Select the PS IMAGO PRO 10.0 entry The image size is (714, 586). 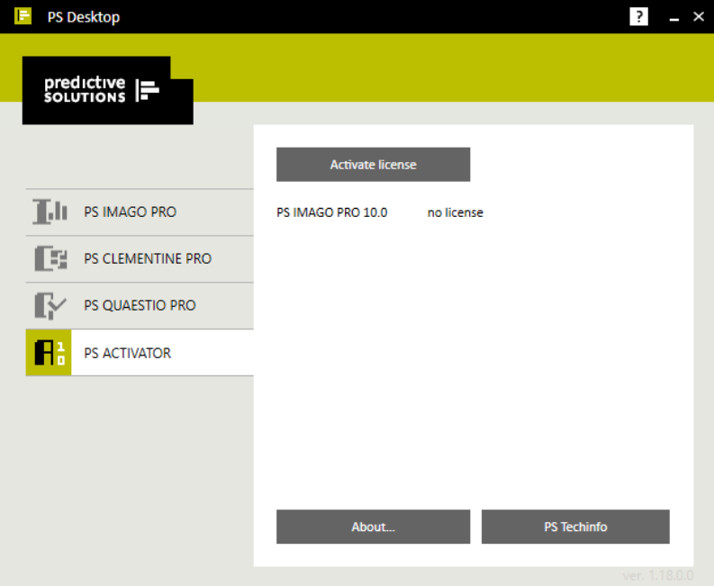pyautogui.click(x=332, y=212)
